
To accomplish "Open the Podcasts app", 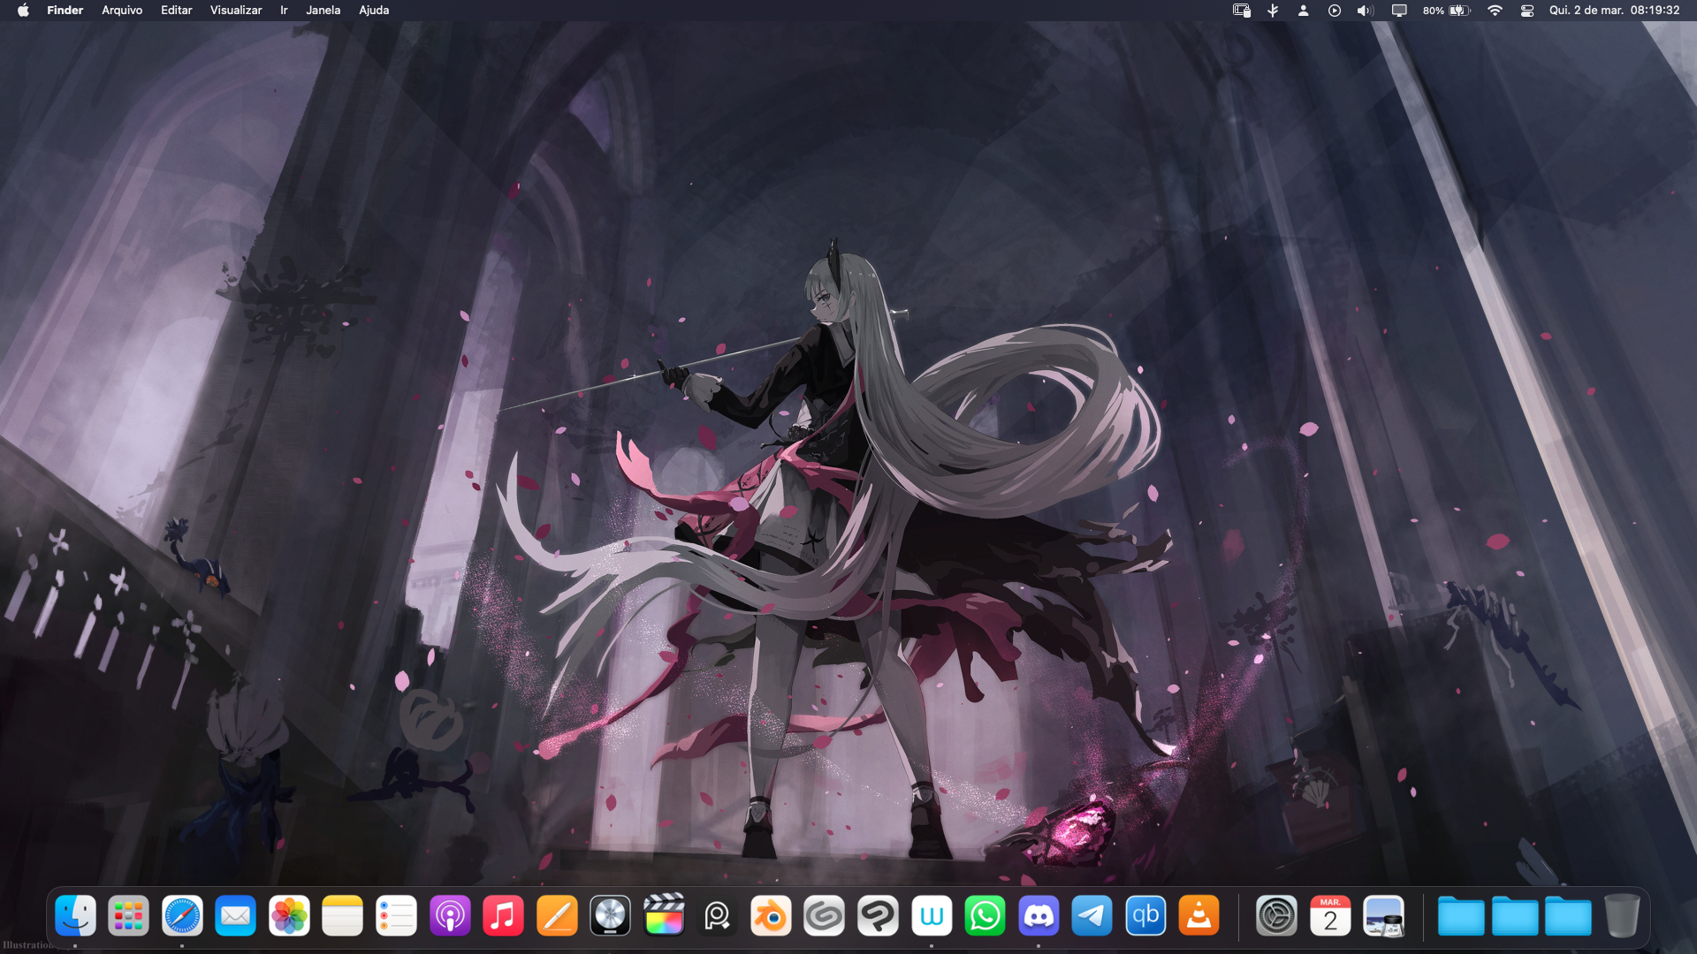I will pyautogui.click(x=450, y=916).
